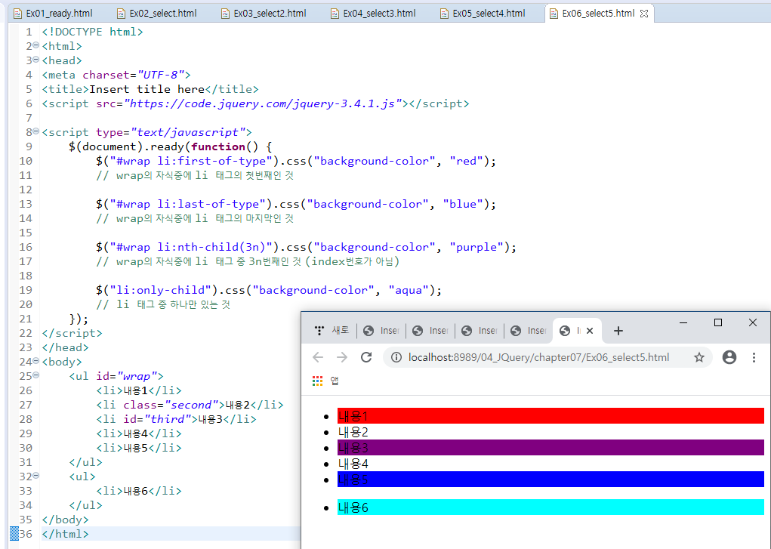Switch to the second Chrome tab

(x=381, y=331)
